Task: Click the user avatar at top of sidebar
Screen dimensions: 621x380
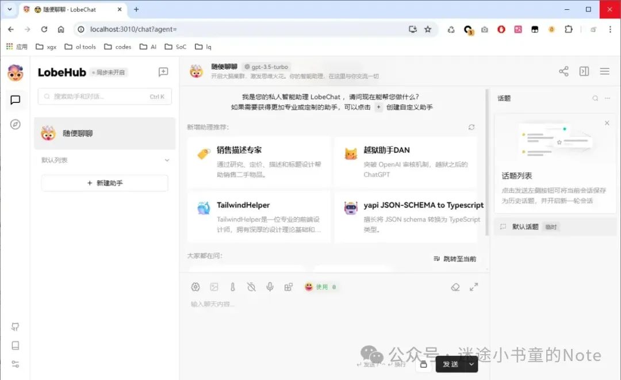Action: (x=15, y=73)
